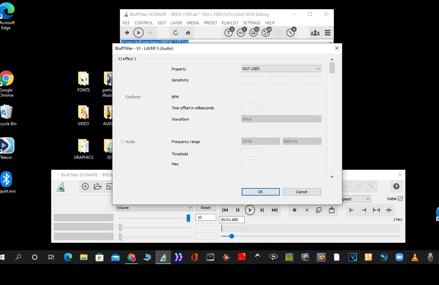The width and height of the screenshot is (439, 285).
Task: Select the layers icon with badge 24
Action: [x=266, y=32]
